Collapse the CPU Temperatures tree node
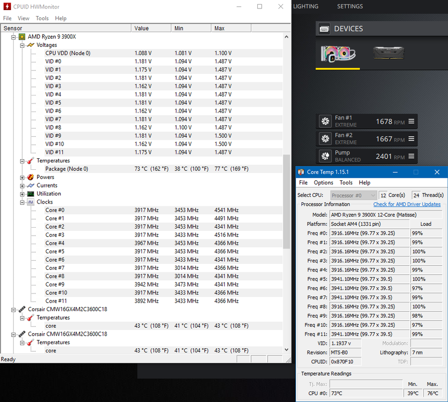Screen dimensions: 448x402 click(22, 161)
